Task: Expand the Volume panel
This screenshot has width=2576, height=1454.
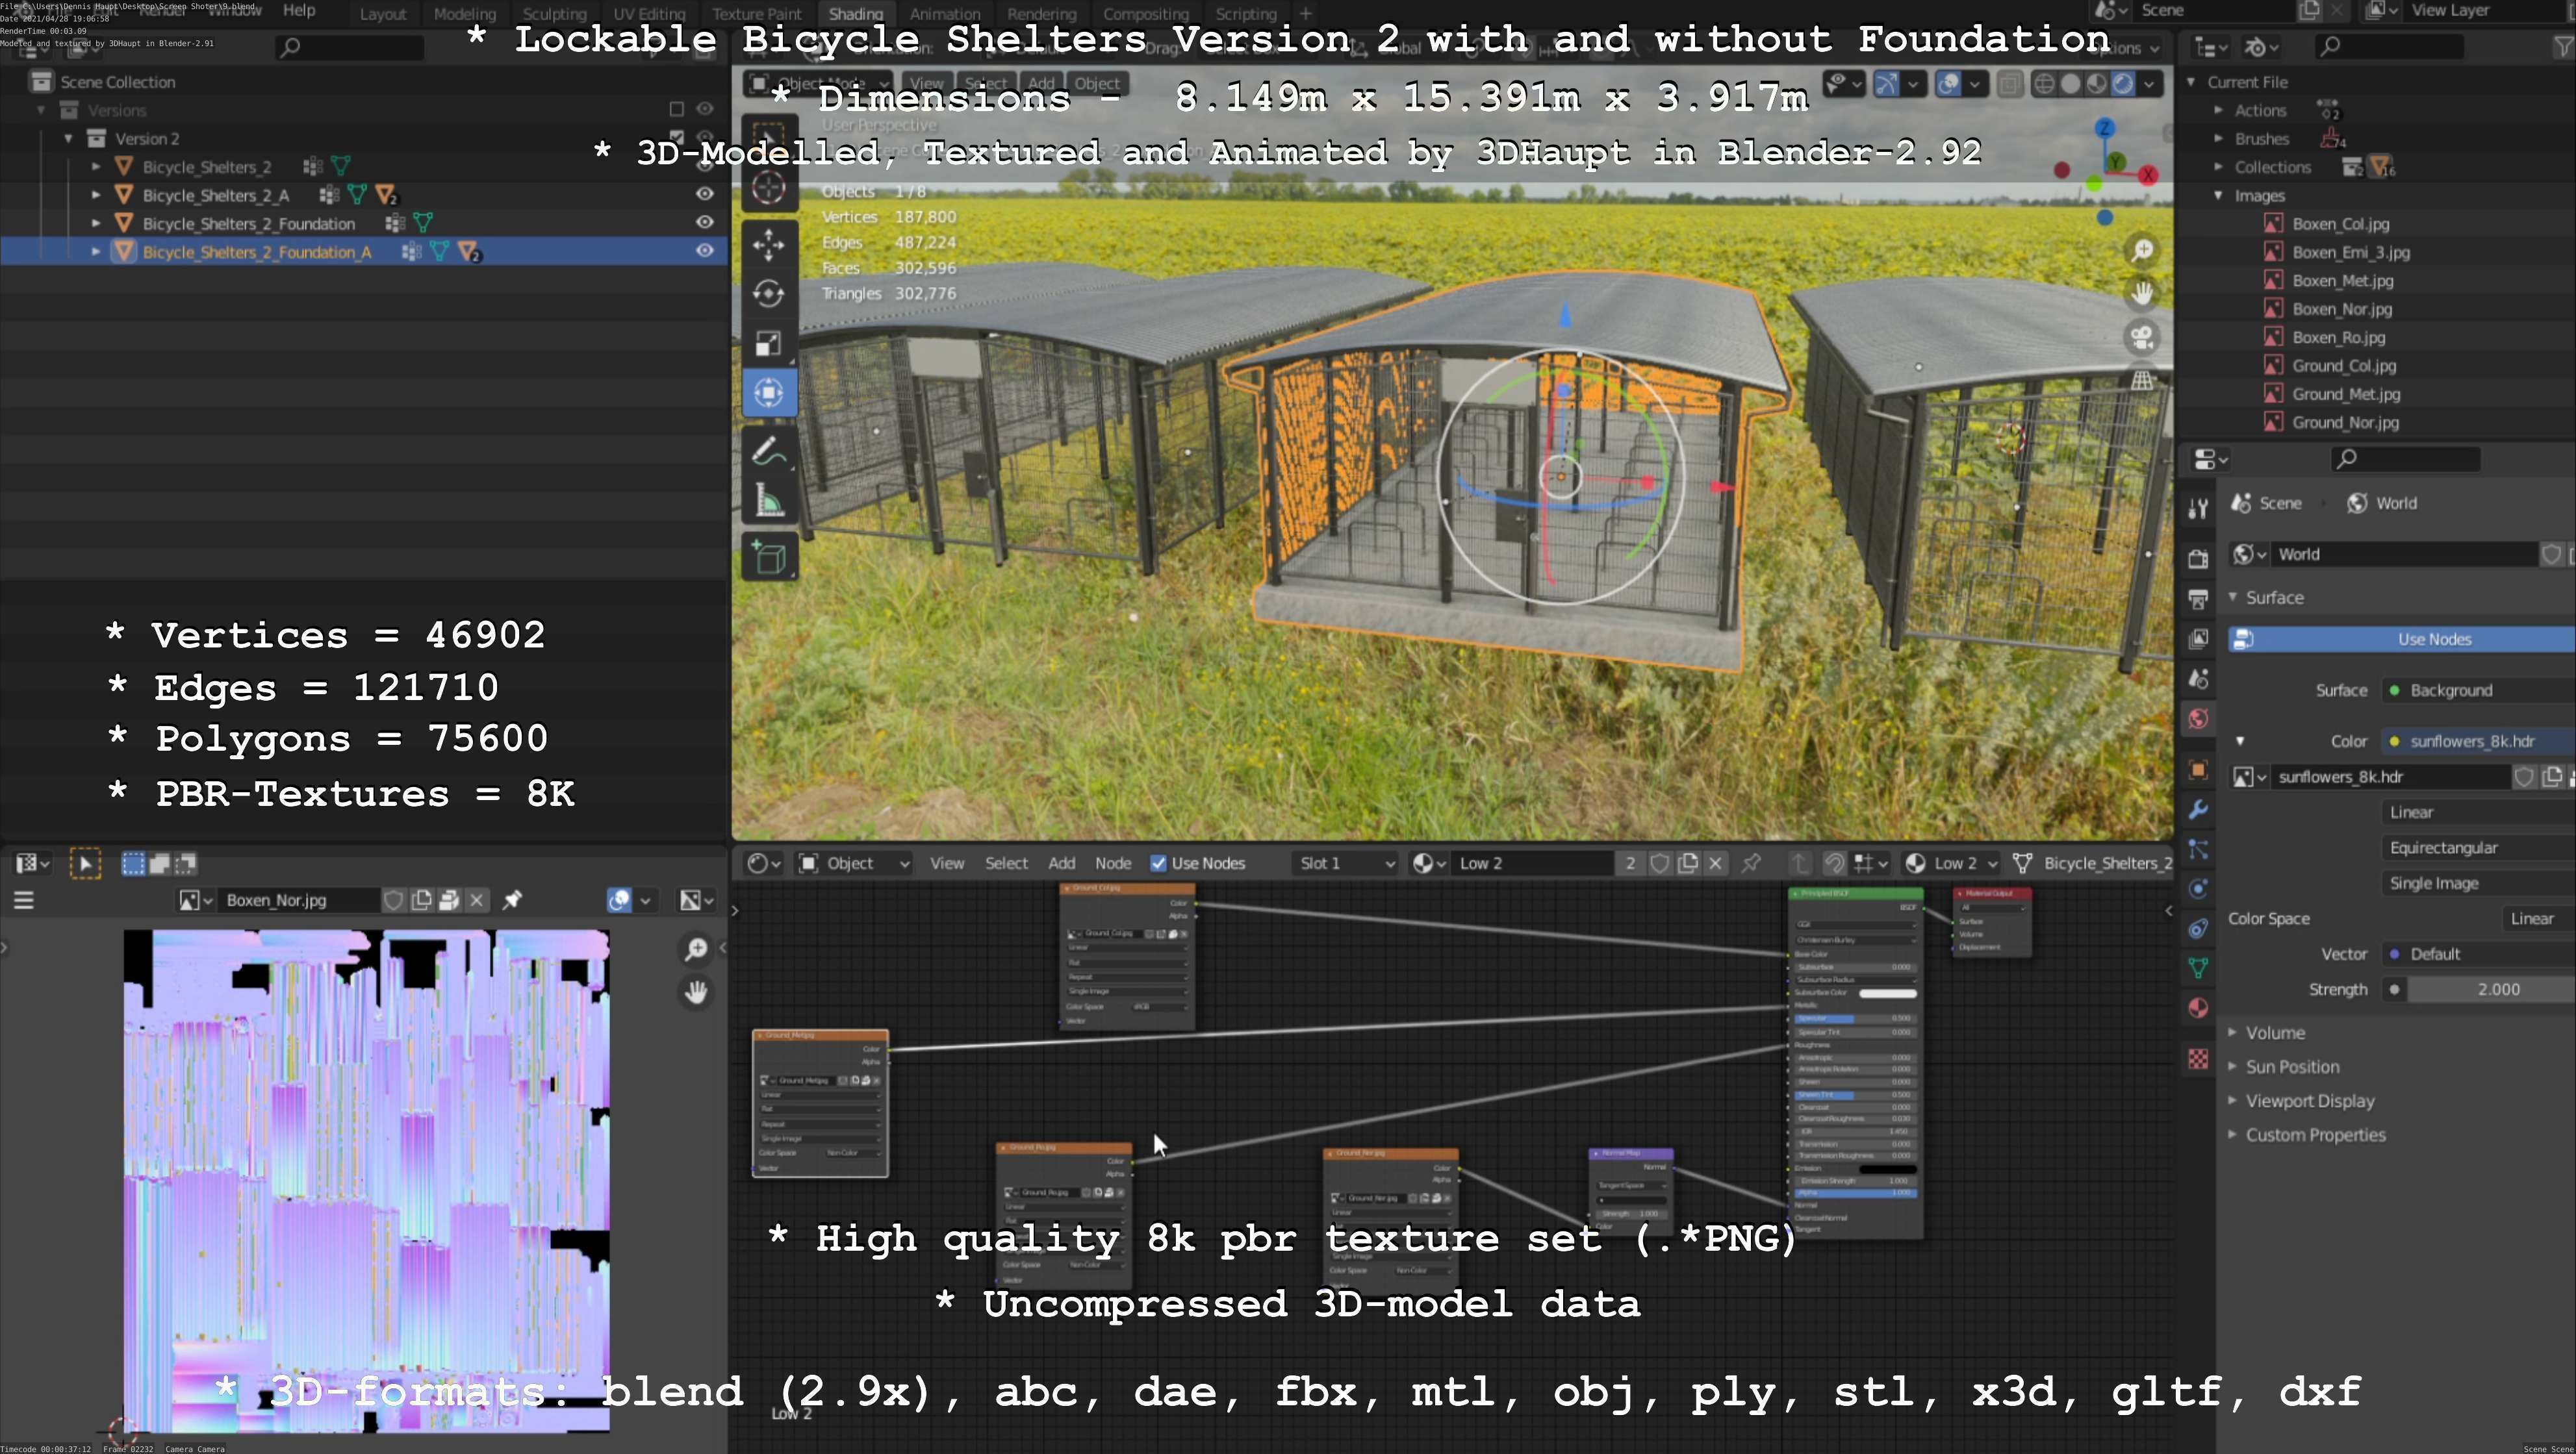Action: pos(2274,1033)
